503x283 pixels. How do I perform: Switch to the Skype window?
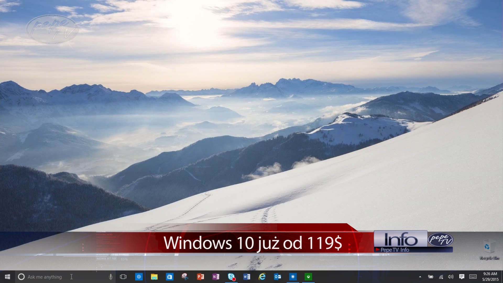[x=231, y=277]
